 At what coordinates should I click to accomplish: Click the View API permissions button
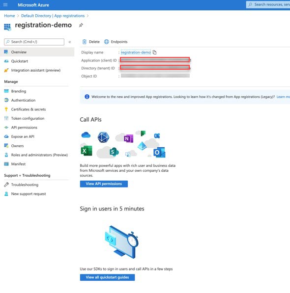point(104,184)
